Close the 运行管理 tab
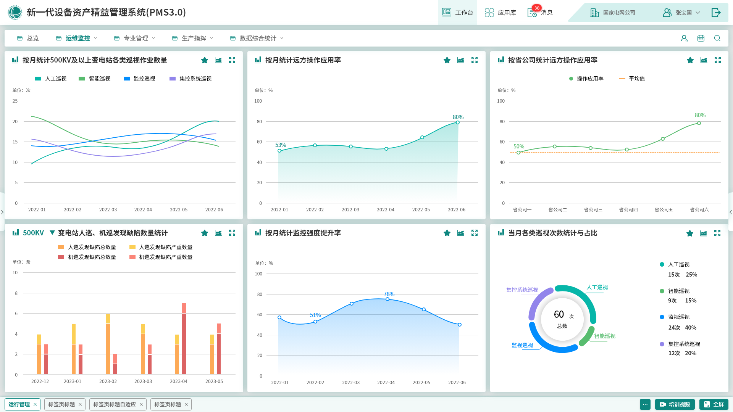This screenshot has width=733, height=412. click(x=35, y=404)
